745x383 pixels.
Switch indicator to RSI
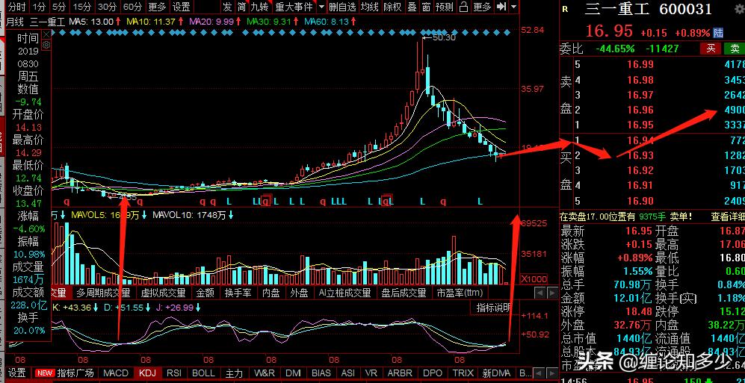pos(176,373)
